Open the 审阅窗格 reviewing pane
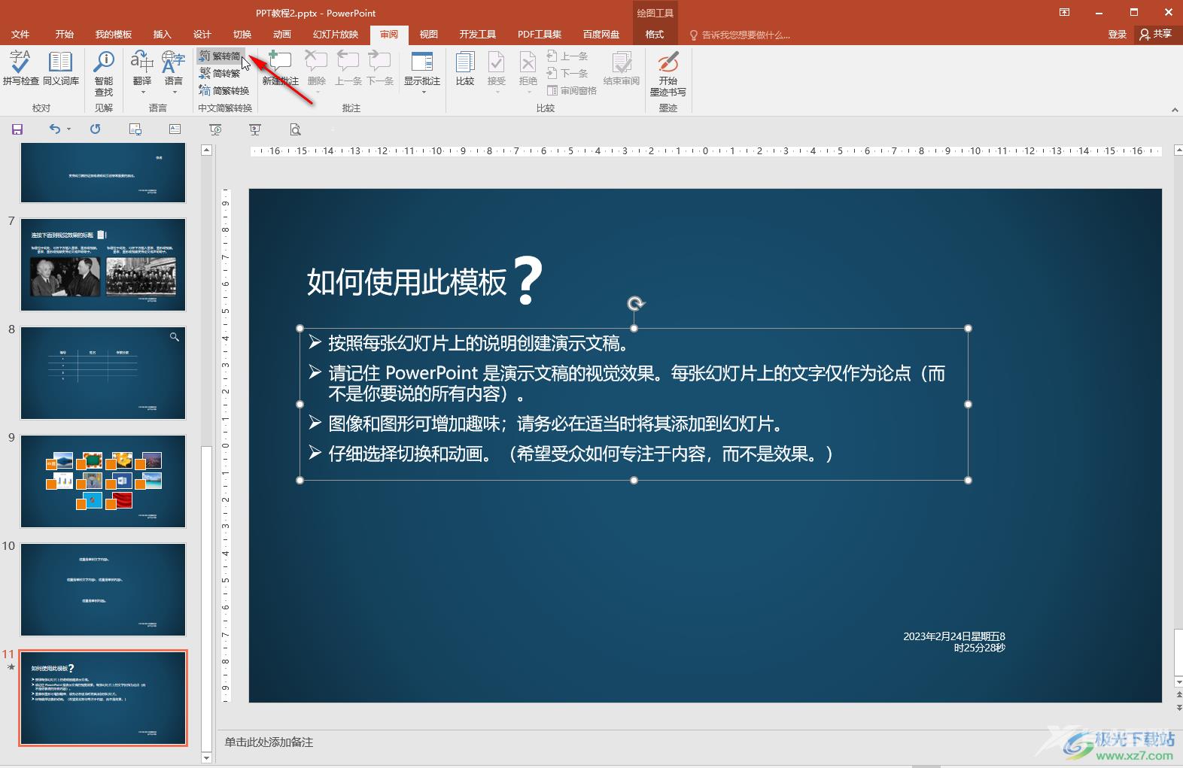 coord(571,90)
